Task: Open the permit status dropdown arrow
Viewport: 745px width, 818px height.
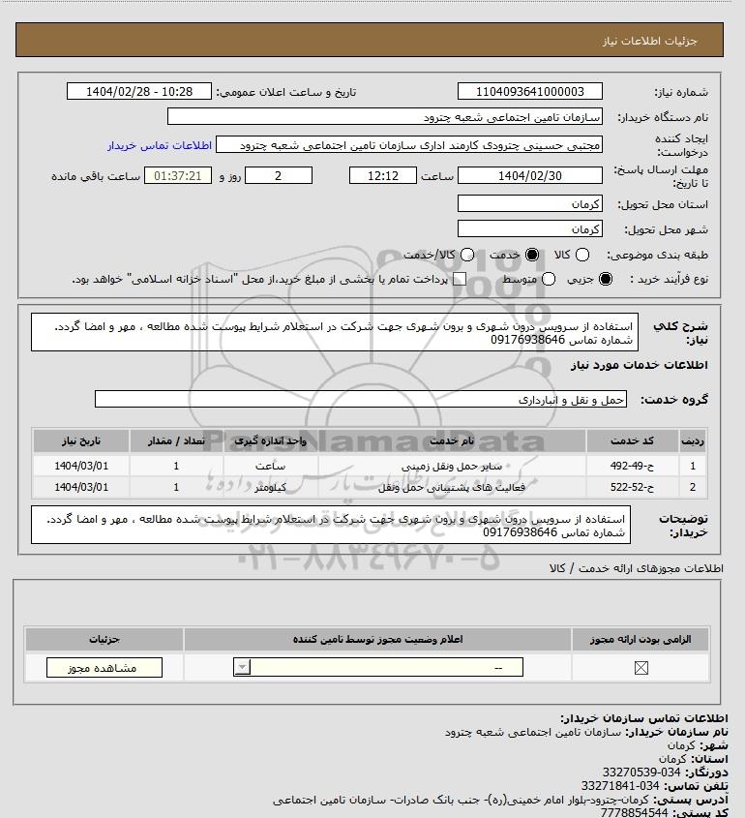Action: pos(243,667)
